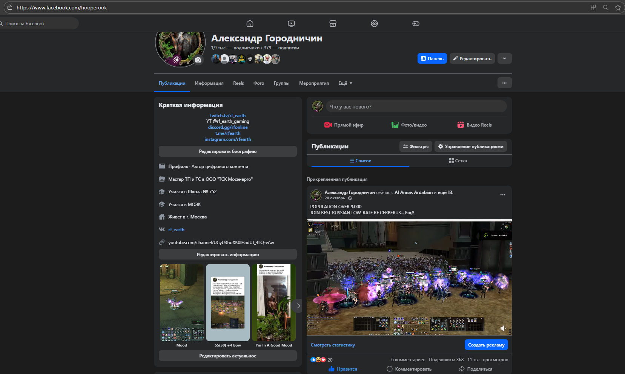Switch publications to Сетка grid view
Screen dimensions: 625x374
[x=458, y=161]
